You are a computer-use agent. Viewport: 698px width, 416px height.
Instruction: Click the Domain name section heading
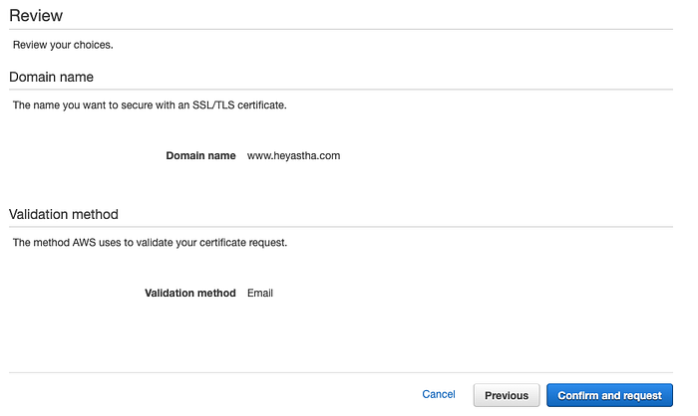[51, 77]
